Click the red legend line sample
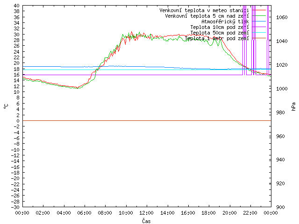The height and width of the screenshot is (224, 299). pyautogui.click(x=259, y=10)
